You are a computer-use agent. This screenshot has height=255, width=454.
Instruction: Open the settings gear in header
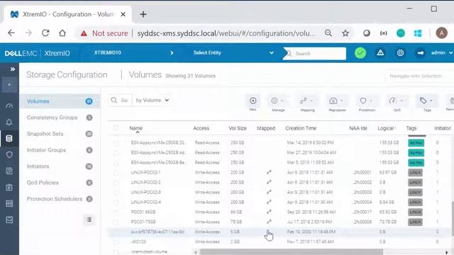[x=400, y=53]
